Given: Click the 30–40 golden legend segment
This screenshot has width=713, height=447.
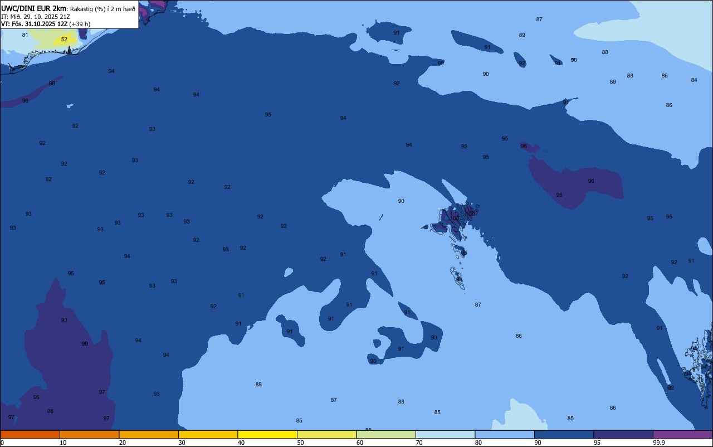Looking at the screenshot, I should pos(208,434).
